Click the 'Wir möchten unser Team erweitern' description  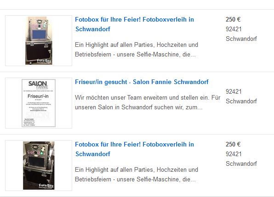(x=148, y=102)
